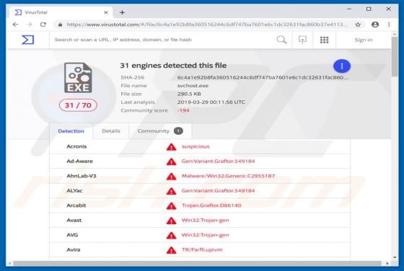Click the warning icon in the Arcabit row
404x271 pixels.
click(x=172, y=206)
